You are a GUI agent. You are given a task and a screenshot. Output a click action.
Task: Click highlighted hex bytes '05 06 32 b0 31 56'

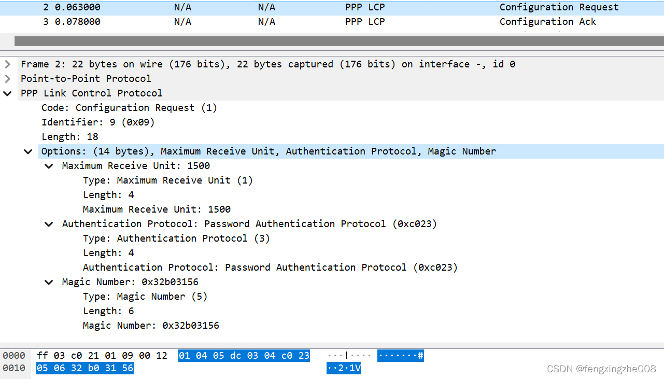(x=85, y=369)
